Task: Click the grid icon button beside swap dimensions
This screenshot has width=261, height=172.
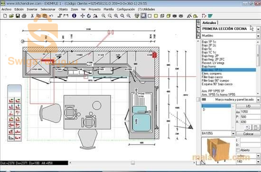Action: coord(256,127)
